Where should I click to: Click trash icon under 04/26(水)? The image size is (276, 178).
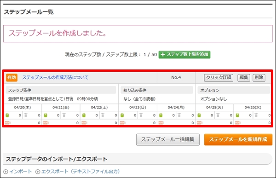(256, 115)
